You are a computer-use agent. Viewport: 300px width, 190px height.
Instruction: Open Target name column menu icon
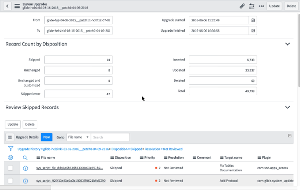point(222,157)
